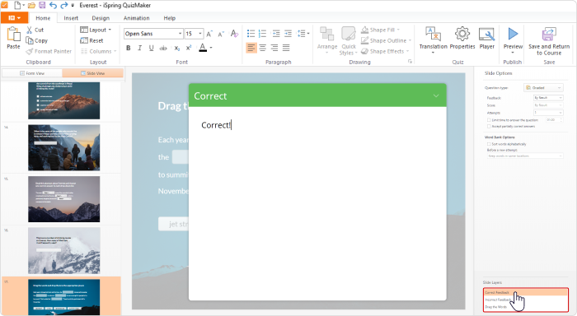Screen dimensions: 577x316
Task: Apply subscript formatting
Action: (177, 48)
